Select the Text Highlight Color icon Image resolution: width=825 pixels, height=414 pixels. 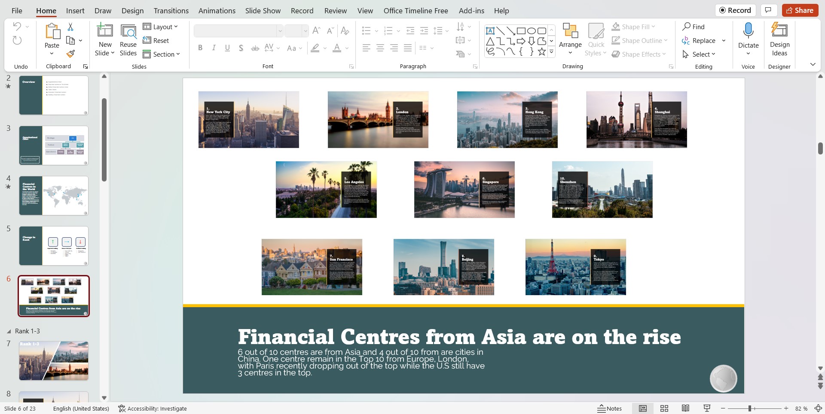[x=314, y=48]
